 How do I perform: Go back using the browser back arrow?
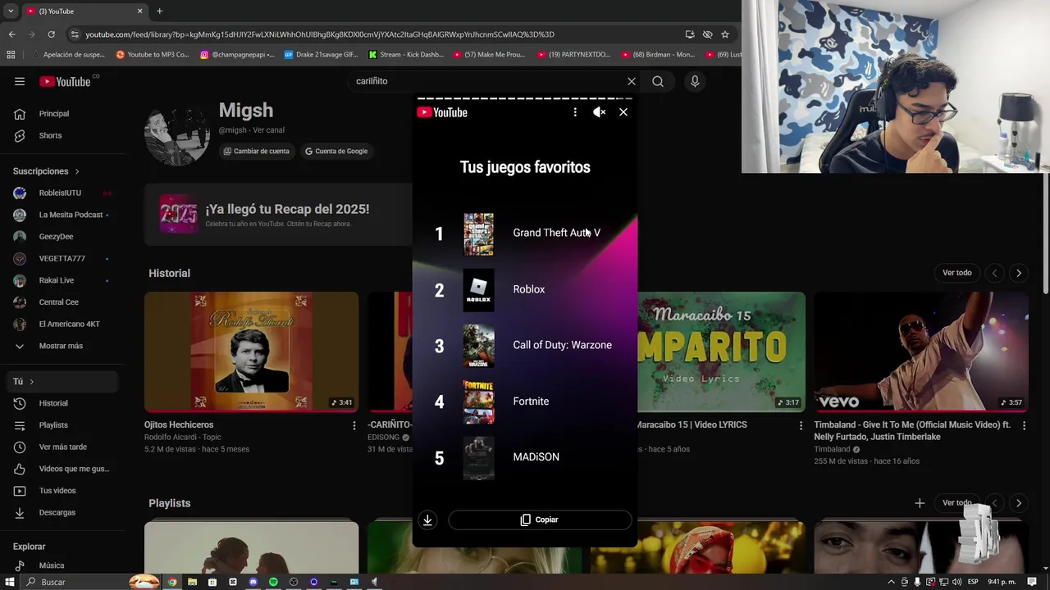coord(11,34)
